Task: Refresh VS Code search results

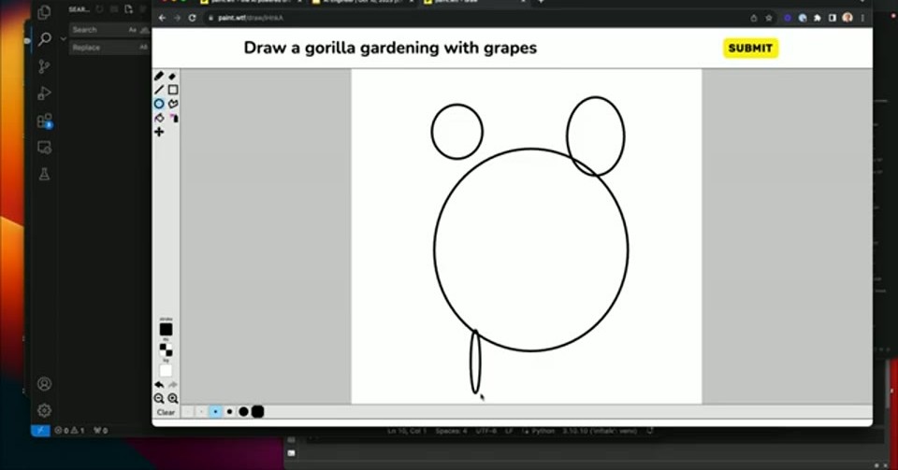Action: coord(99,9)
